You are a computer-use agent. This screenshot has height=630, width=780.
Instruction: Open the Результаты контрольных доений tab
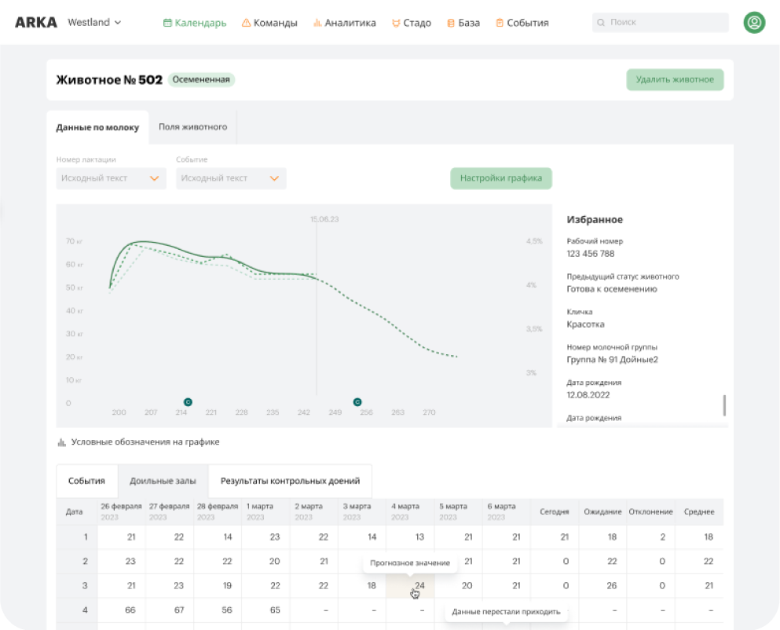click(290, 481)
